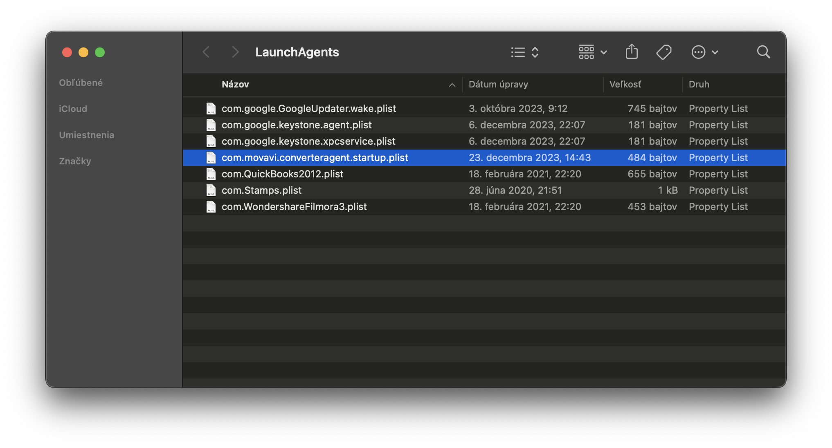Select com.google.GoogleUpdater.wake.plist
The width and height of the screenshot is (832, 448).
pos(308,108)
